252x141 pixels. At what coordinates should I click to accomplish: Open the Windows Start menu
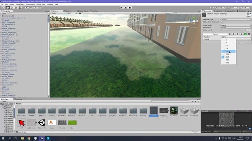coord(3,138)
